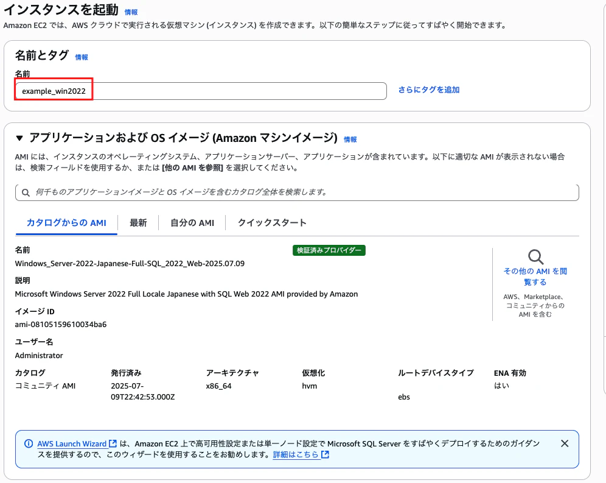This screenshot has width=606, height=483.
Task: Switch to the カタログからの AMI tab
Action: click(66, 223)
